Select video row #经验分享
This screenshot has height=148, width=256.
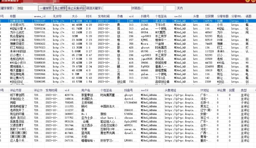click(x=128, y=29)
